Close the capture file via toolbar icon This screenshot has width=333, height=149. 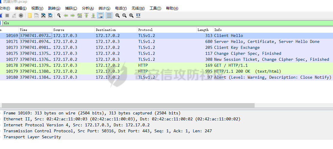(43, 15)
